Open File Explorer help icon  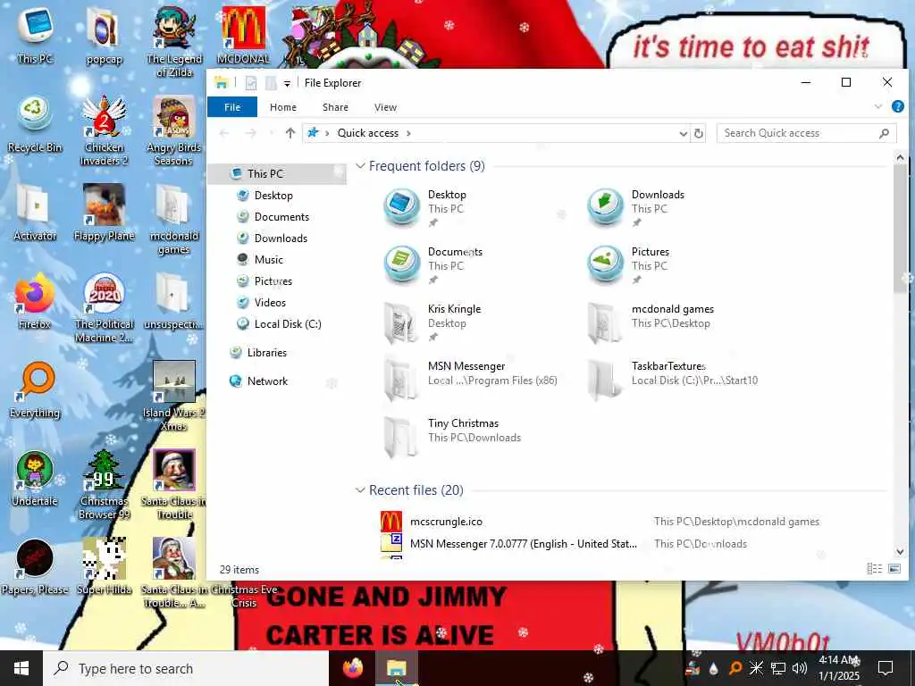[897, 107]
